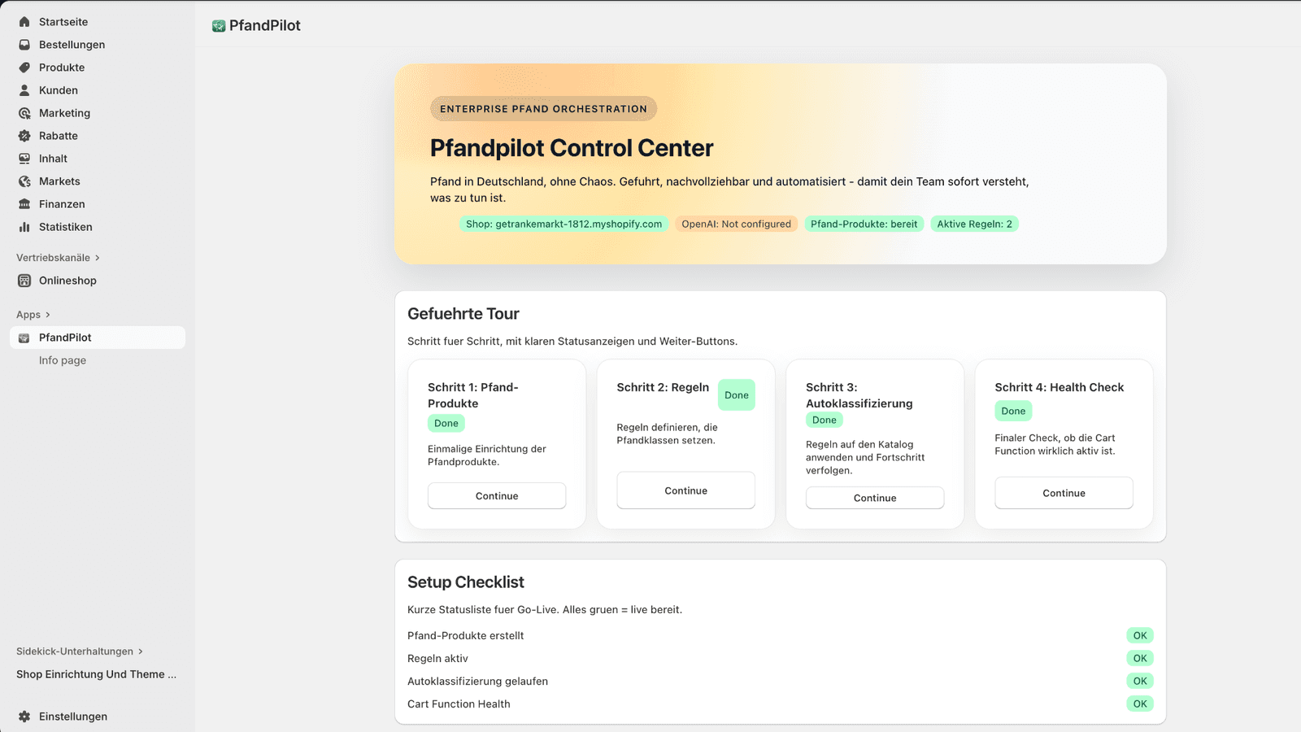1301x732 pixels.
Task: Open Bestellungen via its inbox icon
Action: coord(24,45)
